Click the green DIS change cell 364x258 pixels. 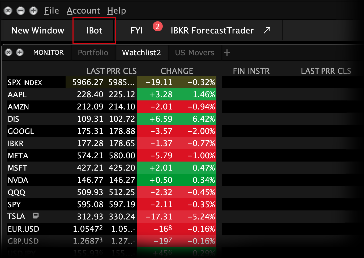point(161,119)
